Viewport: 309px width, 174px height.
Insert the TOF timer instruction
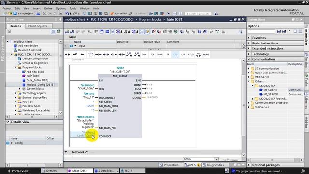(x=152, y=54)
